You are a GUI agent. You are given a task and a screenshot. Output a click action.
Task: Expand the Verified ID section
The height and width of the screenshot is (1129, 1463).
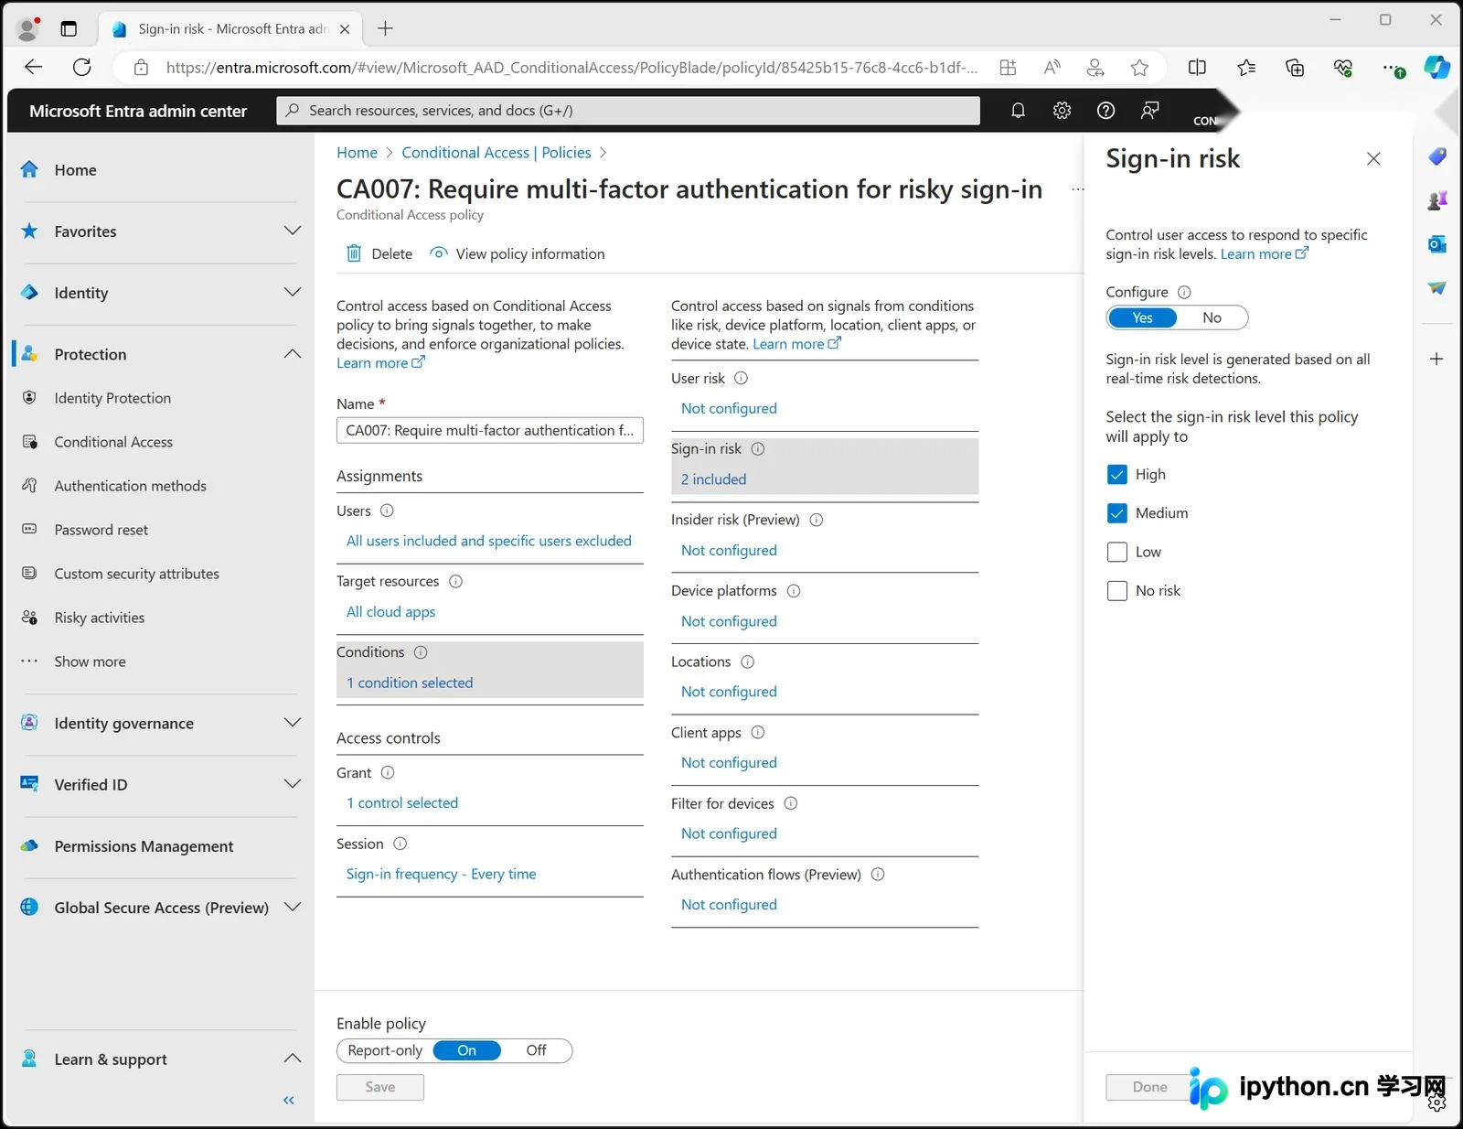click(293, 784)
